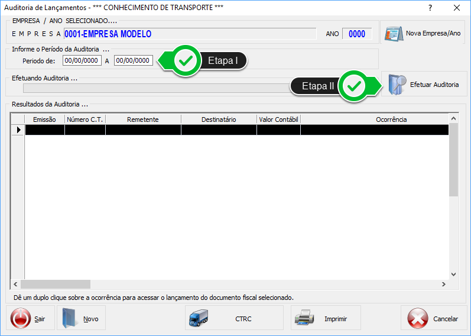Click the Valor Contábil column header
Screen dimensions: 471x336
(278, 119)
